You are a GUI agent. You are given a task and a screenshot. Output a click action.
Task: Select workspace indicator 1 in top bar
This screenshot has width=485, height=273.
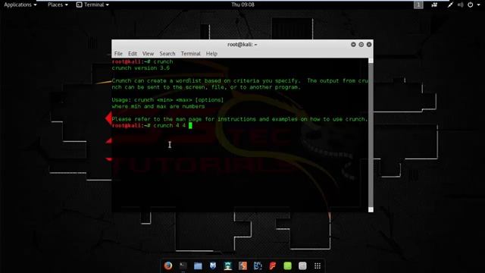coord(418,5)
